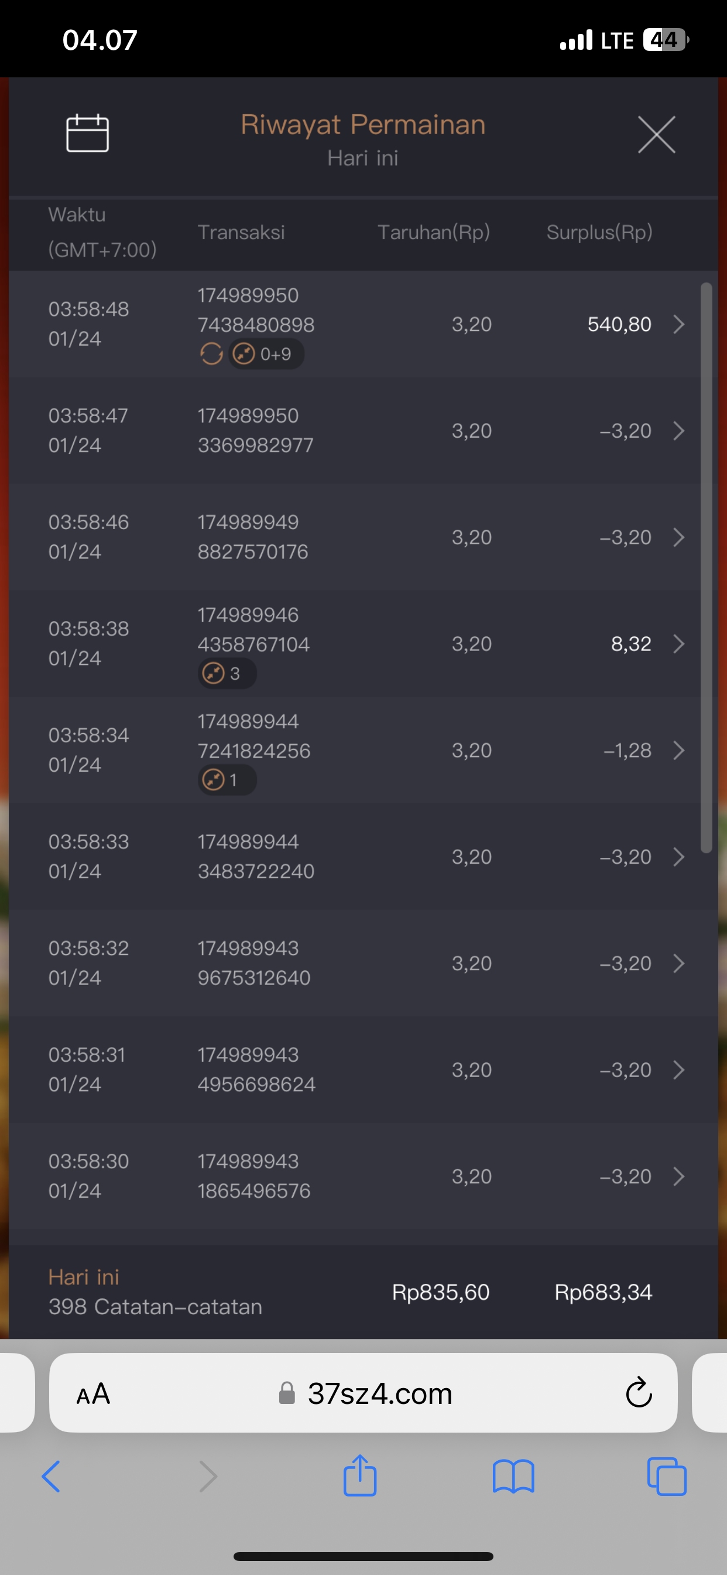Tap the 37sz4.com address bar
727x1575 pixels.
379,1394
